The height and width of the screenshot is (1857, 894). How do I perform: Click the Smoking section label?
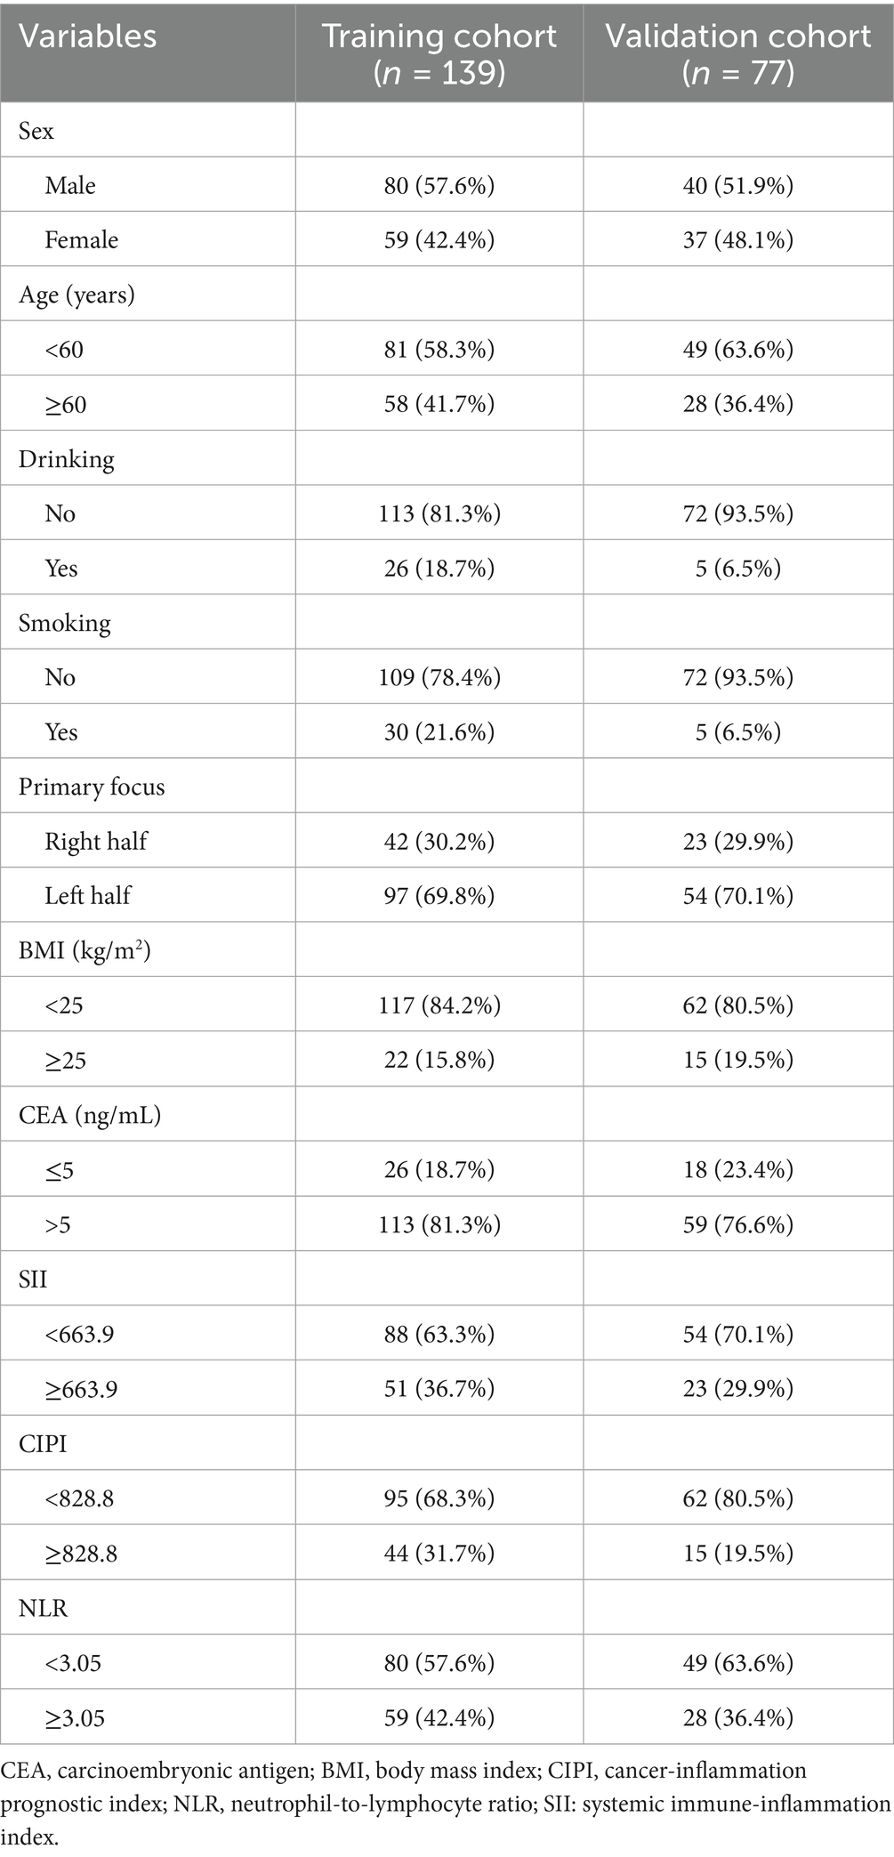coord(65,623)
